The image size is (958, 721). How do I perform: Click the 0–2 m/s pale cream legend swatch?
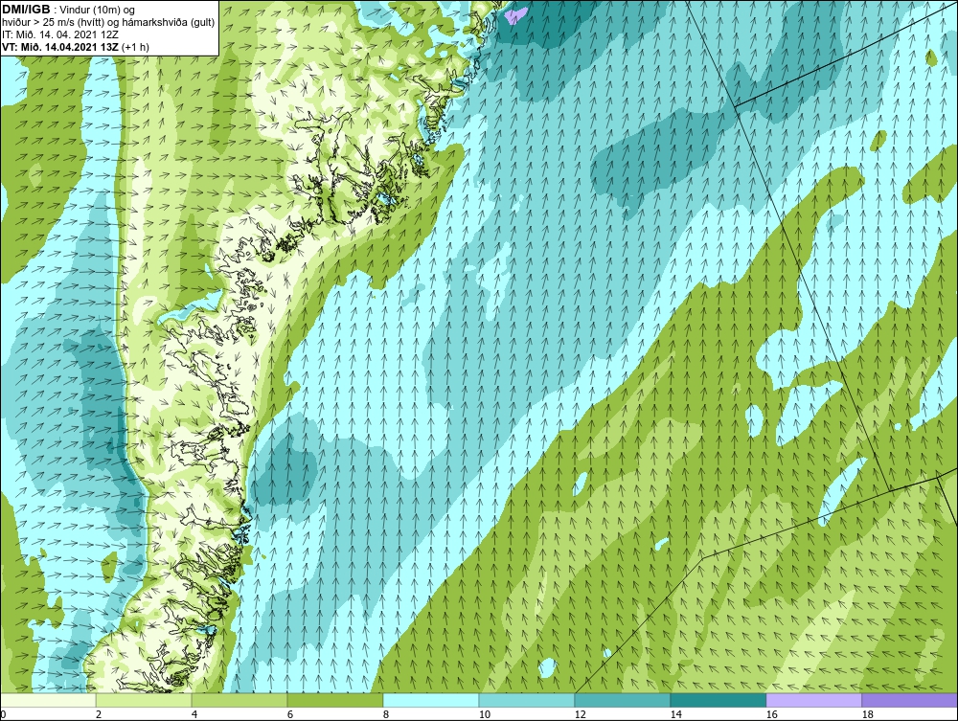pyautogui.click(x=48, y=700)
